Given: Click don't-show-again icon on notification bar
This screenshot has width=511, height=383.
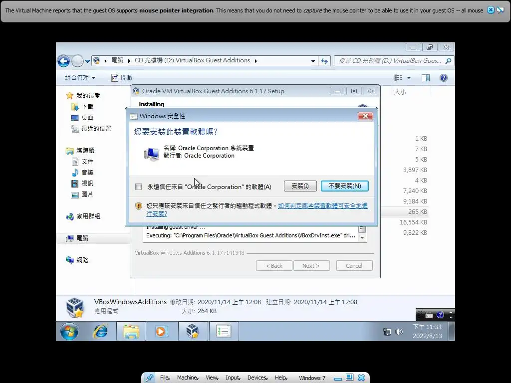Looking at the screenshot, I should pos(500,10).
